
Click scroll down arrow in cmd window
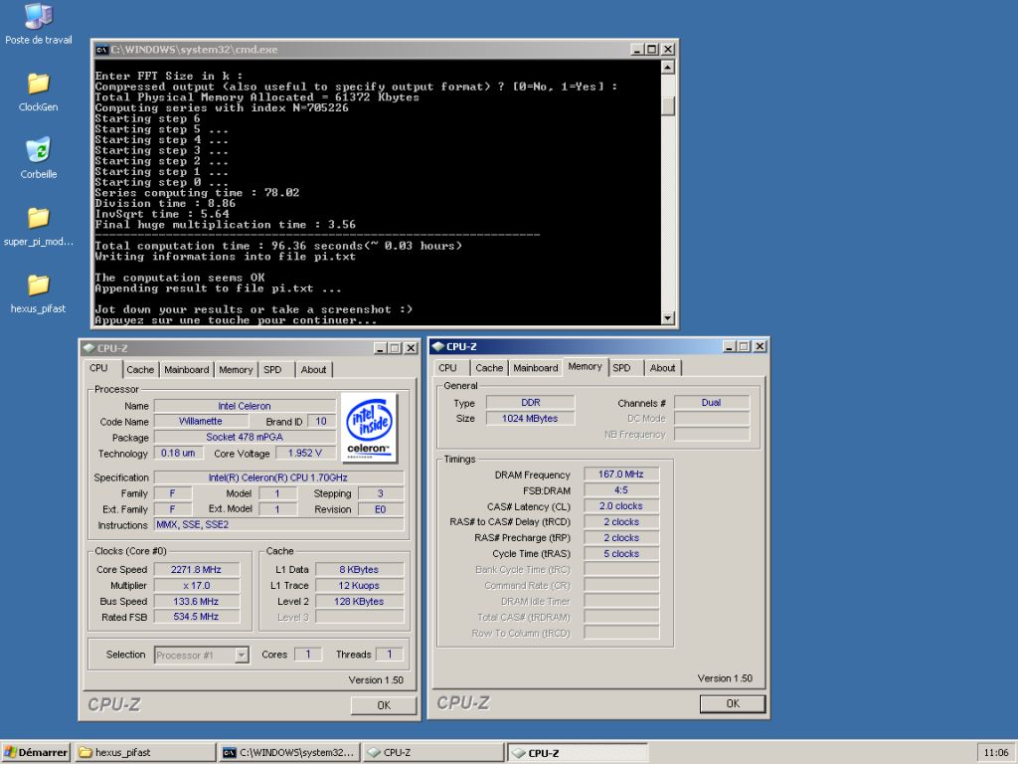pos(667,317)
